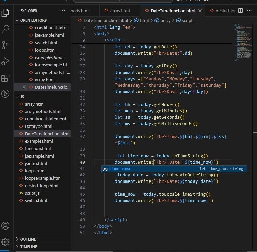Click sticky scroll line '<script>'

115,40
